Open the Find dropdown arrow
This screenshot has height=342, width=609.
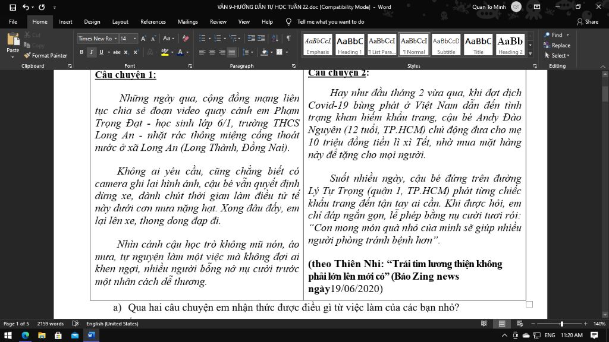(x=567, y=35)
